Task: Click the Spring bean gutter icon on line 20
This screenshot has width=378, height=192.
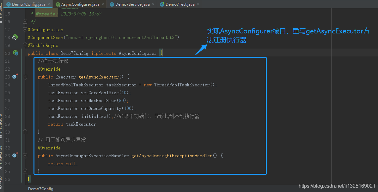Action: click(15, 53)
